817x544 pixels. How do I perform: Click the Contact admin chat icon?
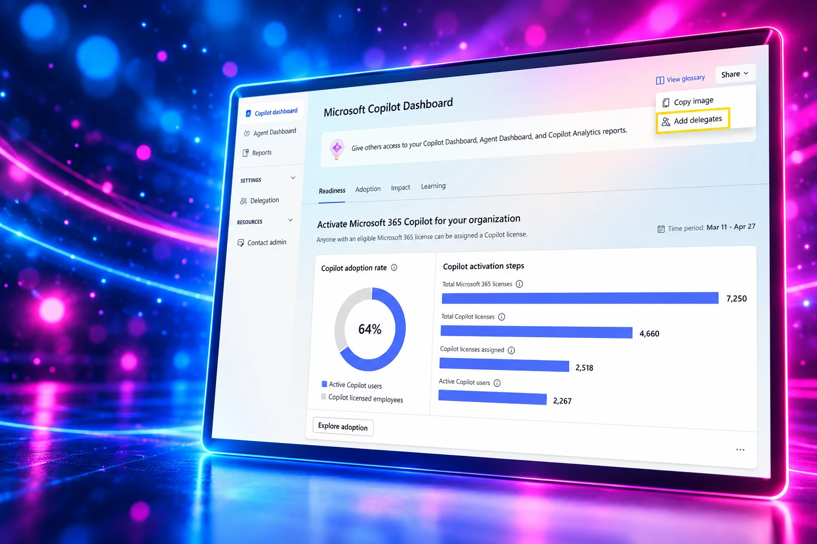[x=241, y=243]
